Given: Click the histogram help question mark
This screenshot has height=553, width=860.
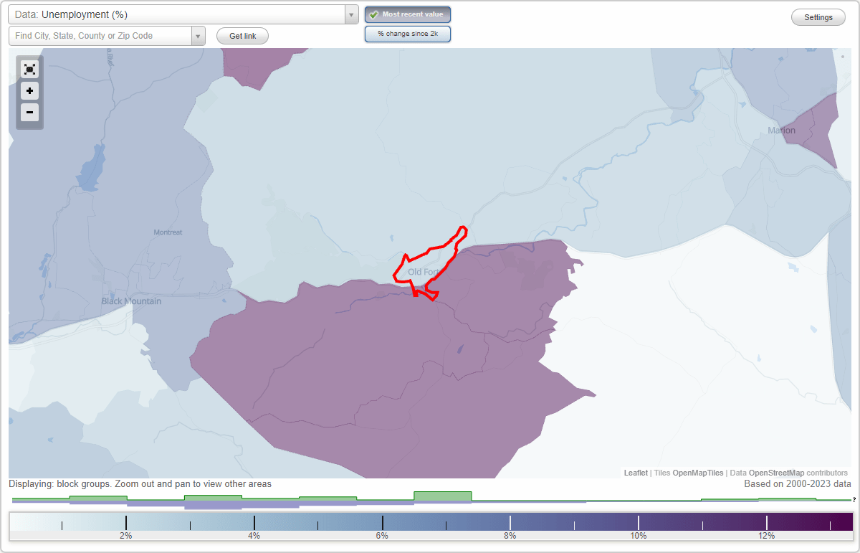Looking at the screenshot, I should 854,500.
